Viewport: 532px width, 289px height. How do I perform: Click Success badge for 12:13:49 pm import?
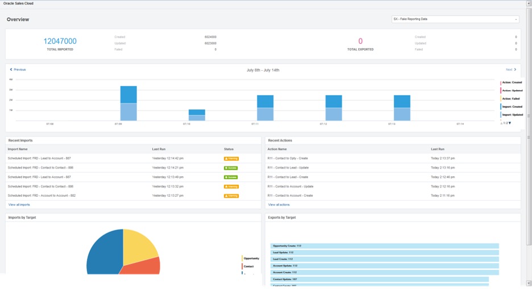tap(231, 177)
